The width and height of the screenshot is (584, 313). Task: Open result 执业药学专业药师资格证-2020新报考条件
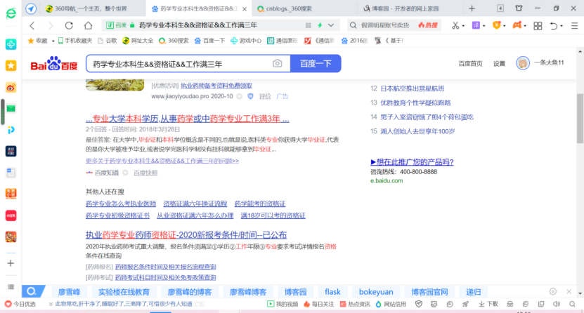[x=186, y=235]
